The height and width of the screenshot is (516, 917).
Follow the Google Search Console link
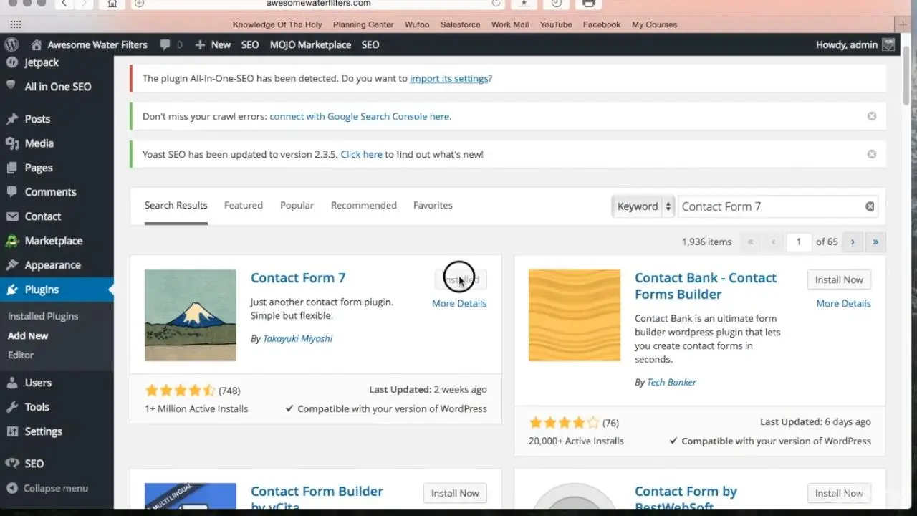[360, 116]
